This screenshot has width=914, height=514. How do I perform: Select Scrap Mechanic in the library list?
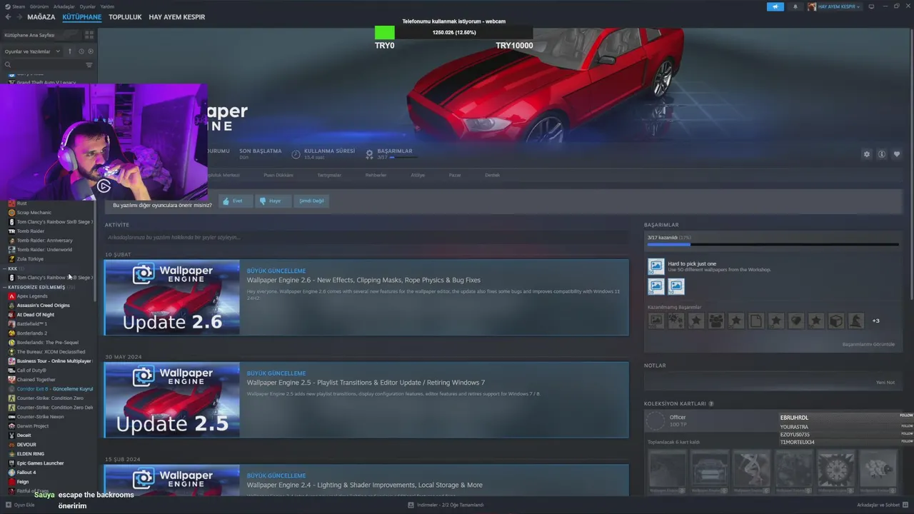click(x=34, y=213)
